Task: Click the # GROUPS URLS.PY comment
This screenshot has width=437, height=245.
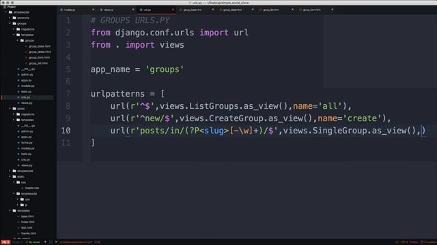Action: point(130,20)
